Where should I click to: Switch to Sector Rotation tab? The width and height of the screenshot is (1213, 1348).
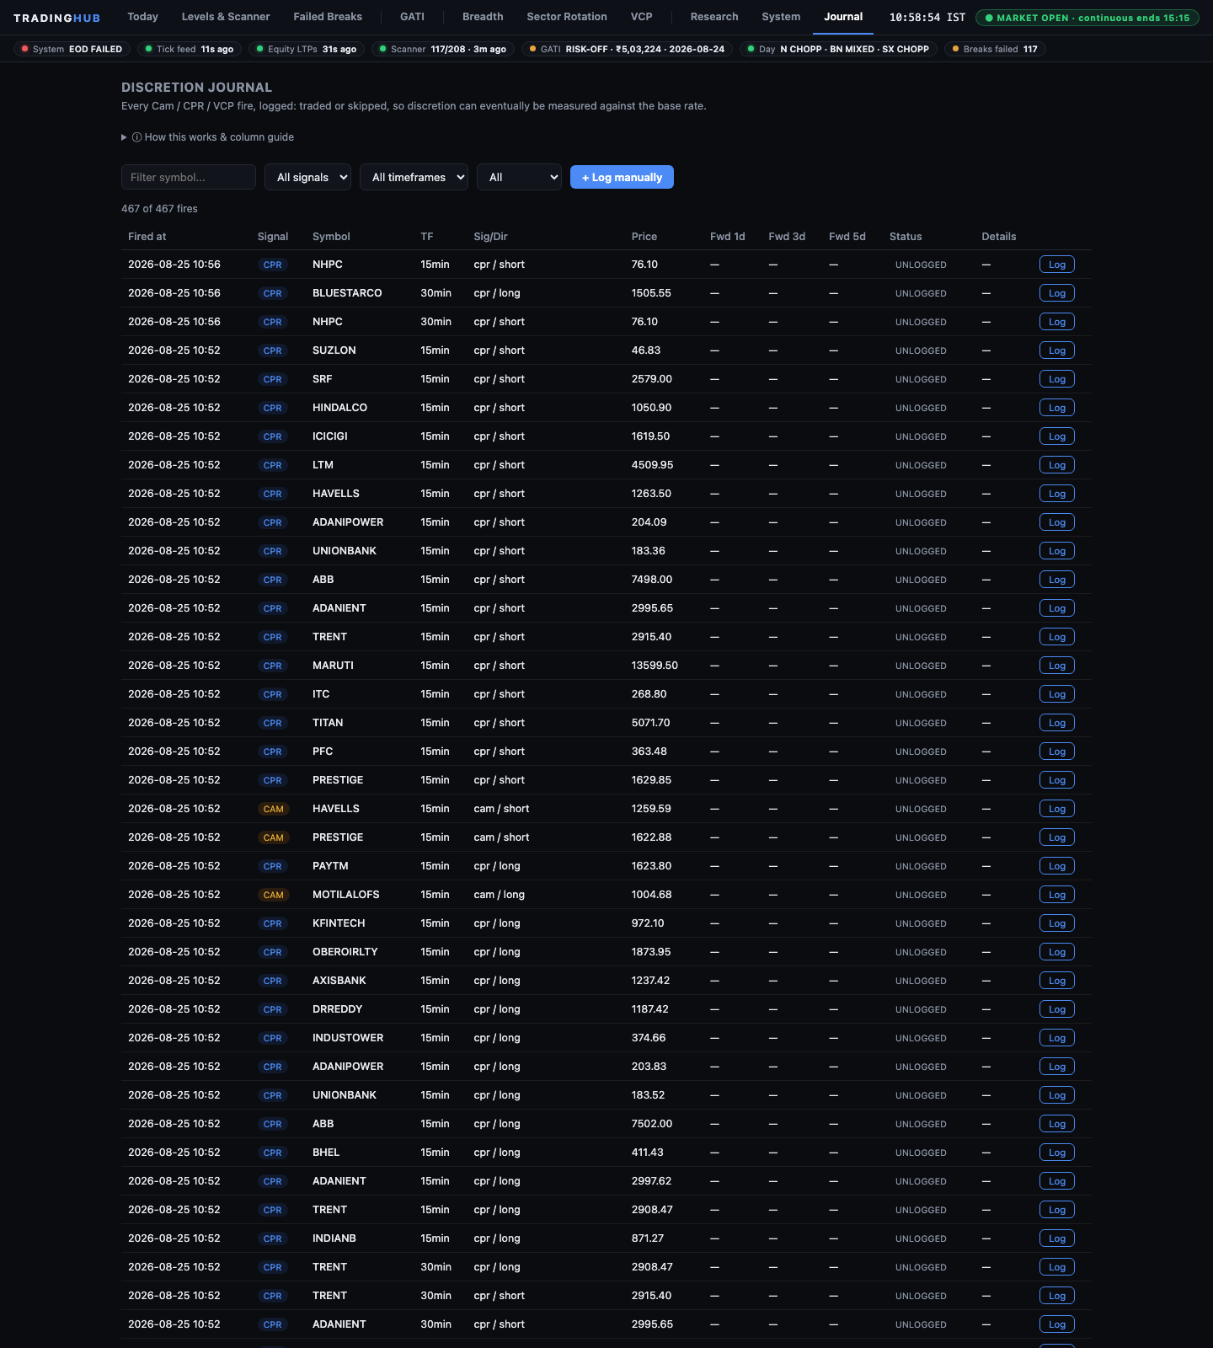coord(567,17)
